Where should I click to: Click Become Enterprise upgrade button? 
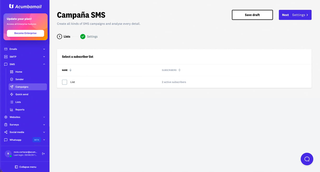pyautogui.click(x=25, y=33)
